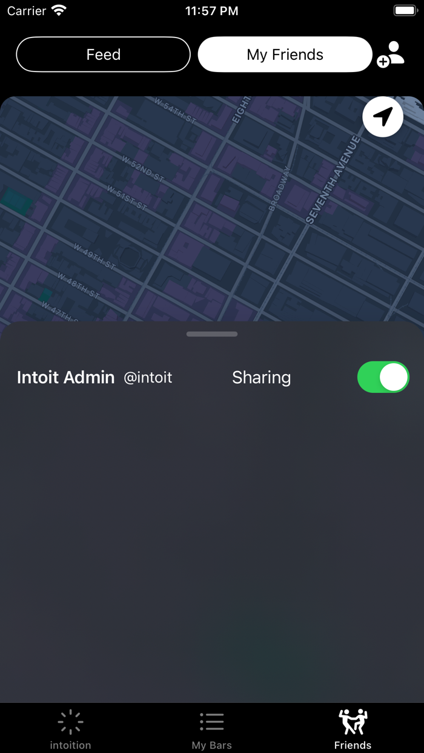This screenshot has width=424, height=753.
Task: Toggle the Sharing switch off
Action: pyautogui.click(x=383, y=377)
